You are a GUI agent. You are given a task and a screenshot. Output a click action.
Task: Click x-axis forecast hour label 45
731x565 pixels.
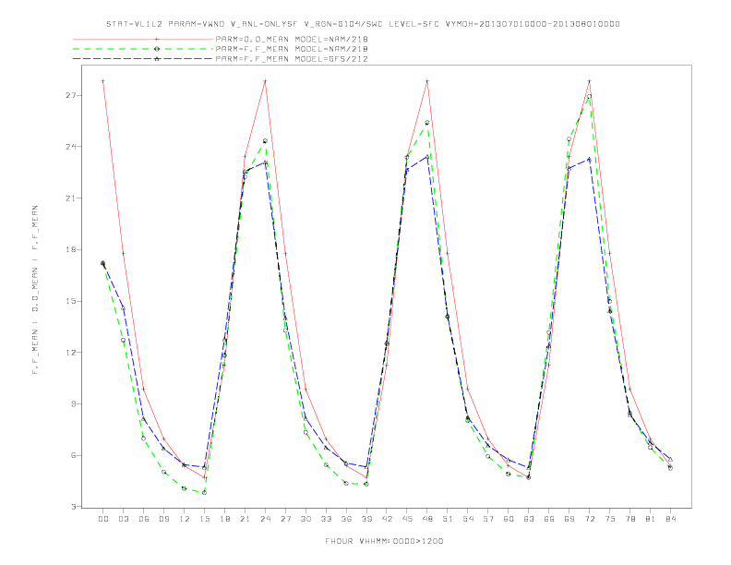click(x=407, y=519)
